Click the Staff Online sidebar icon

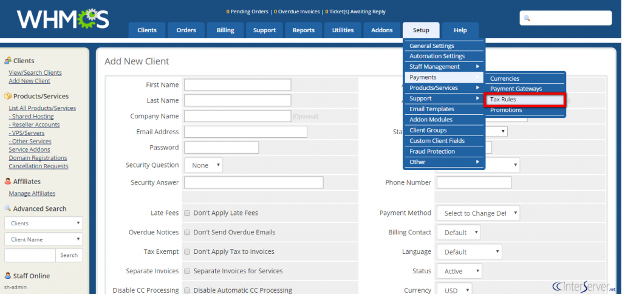click(x=7, y=276)
